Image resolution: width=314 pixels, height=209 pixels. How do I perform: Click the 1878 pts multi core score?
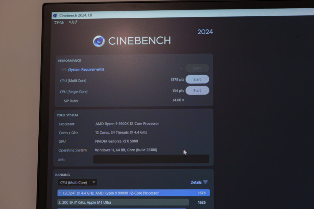click(x=178, y=80)
